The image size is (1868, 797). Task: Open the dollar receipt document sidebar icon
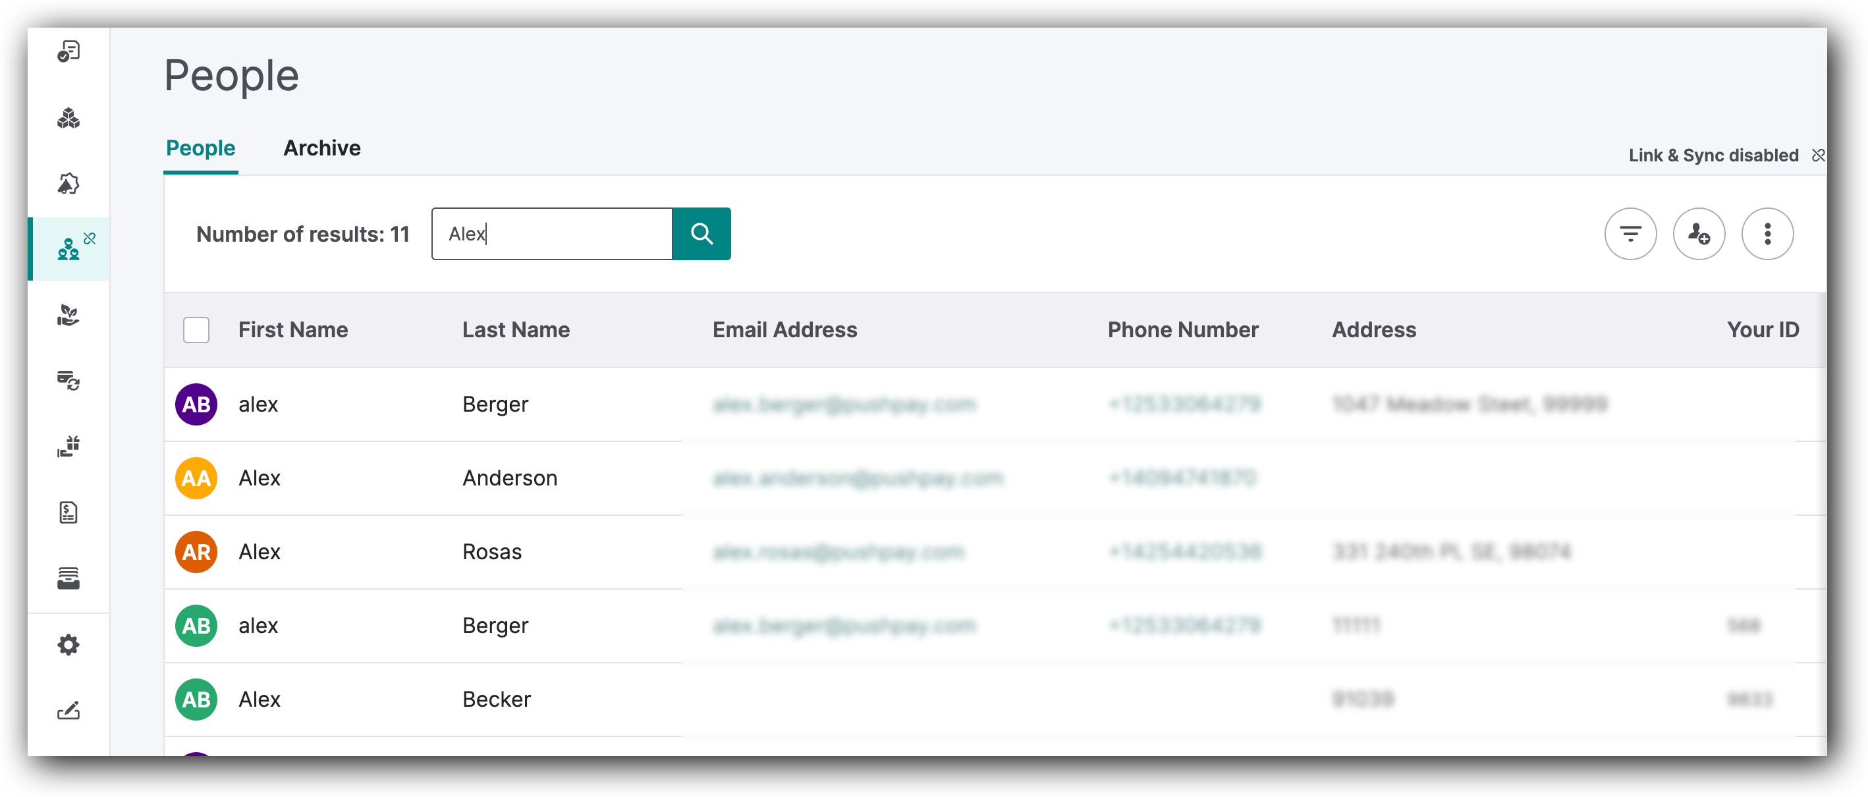pos(68,512)
